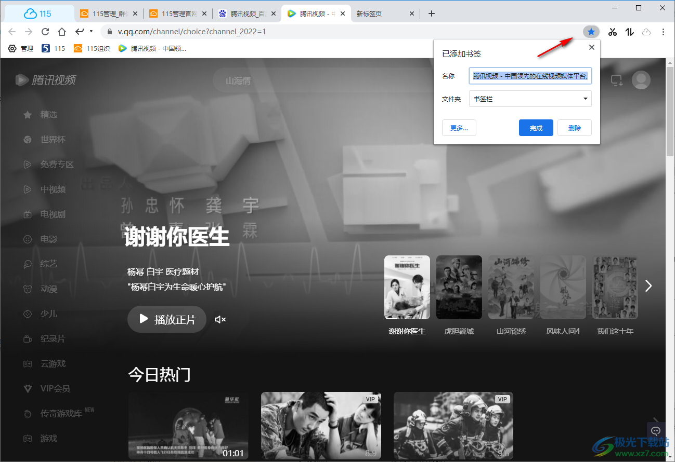Viewport: 675px width, 462px height.
Task: Open 电影 in the sidebar
Action: click(x=40, y=239)
